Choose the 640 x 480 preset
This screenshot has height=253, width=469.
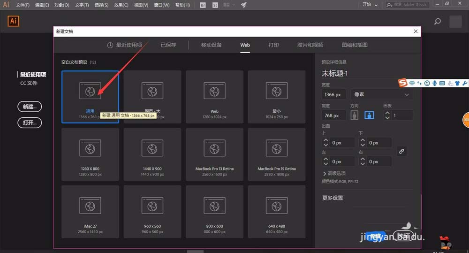(x=277, y=212)
